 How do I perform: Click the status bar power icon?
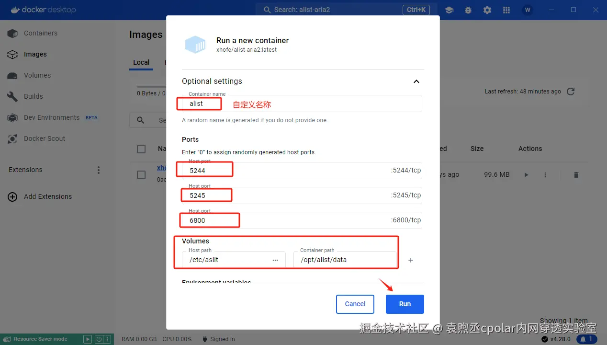(99, 339)
